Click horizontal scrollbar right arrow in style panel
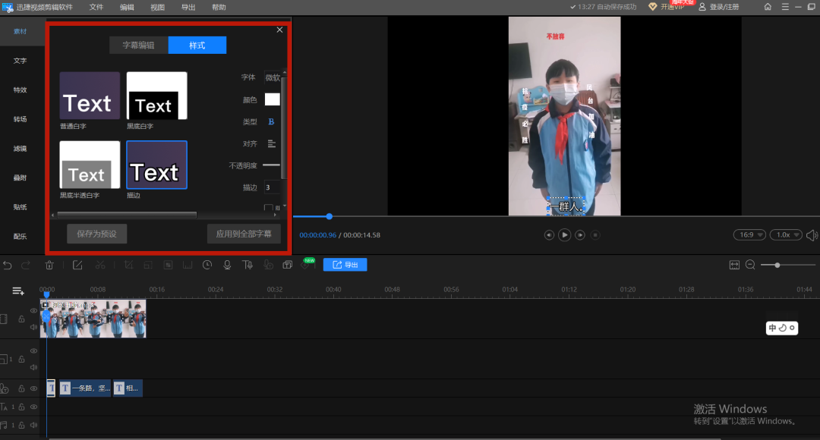This screenshot has width=820, height=440. pyautogui.click(x=276, y=215)
